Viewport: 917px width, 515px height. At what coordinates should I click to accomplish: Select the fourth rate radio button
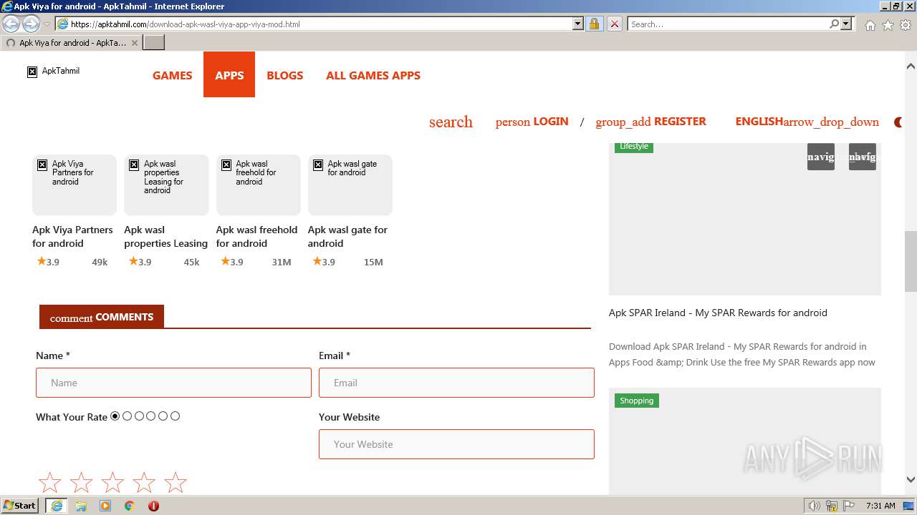pos(151,416)
